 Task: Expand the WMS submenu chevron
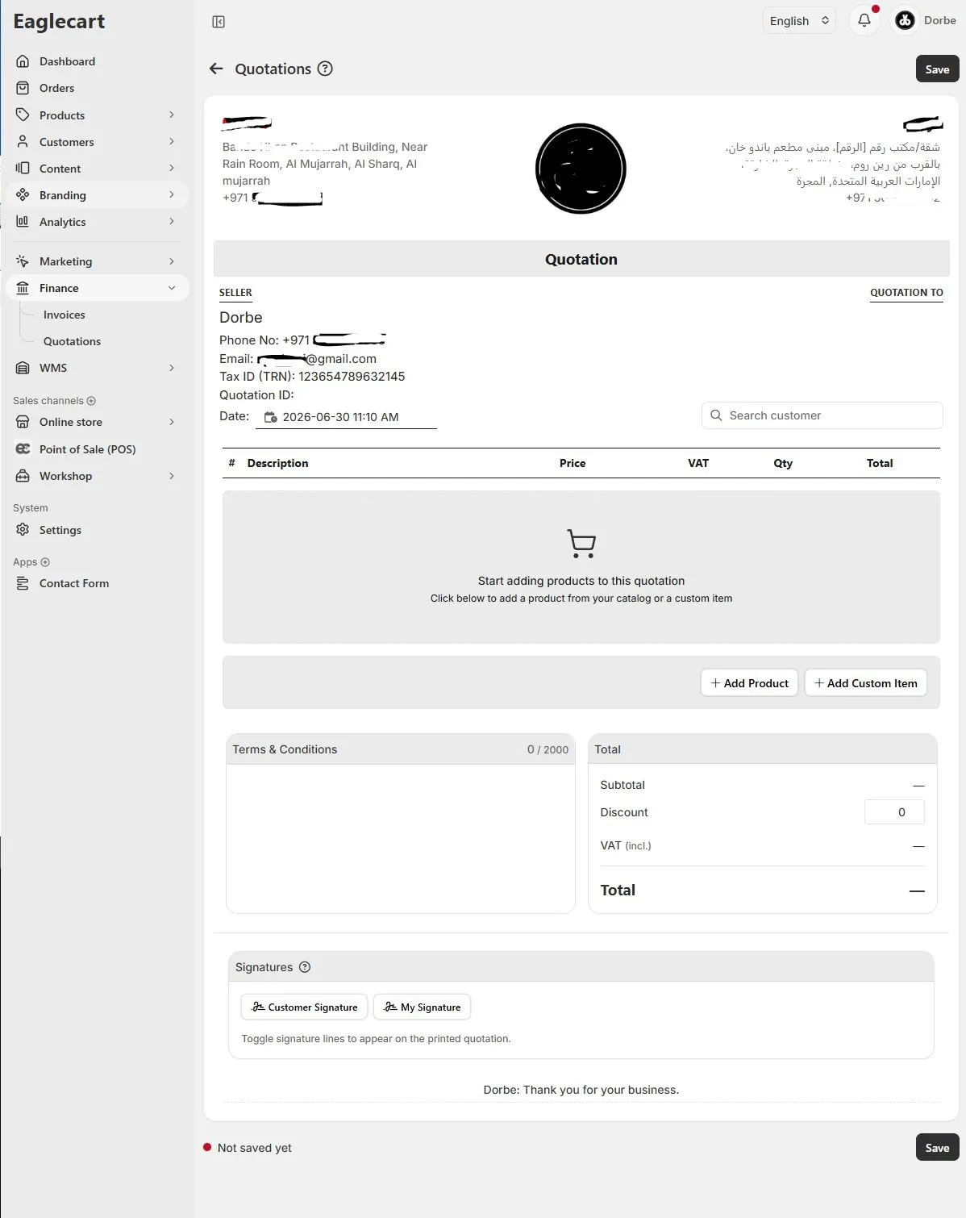[172, 368]
